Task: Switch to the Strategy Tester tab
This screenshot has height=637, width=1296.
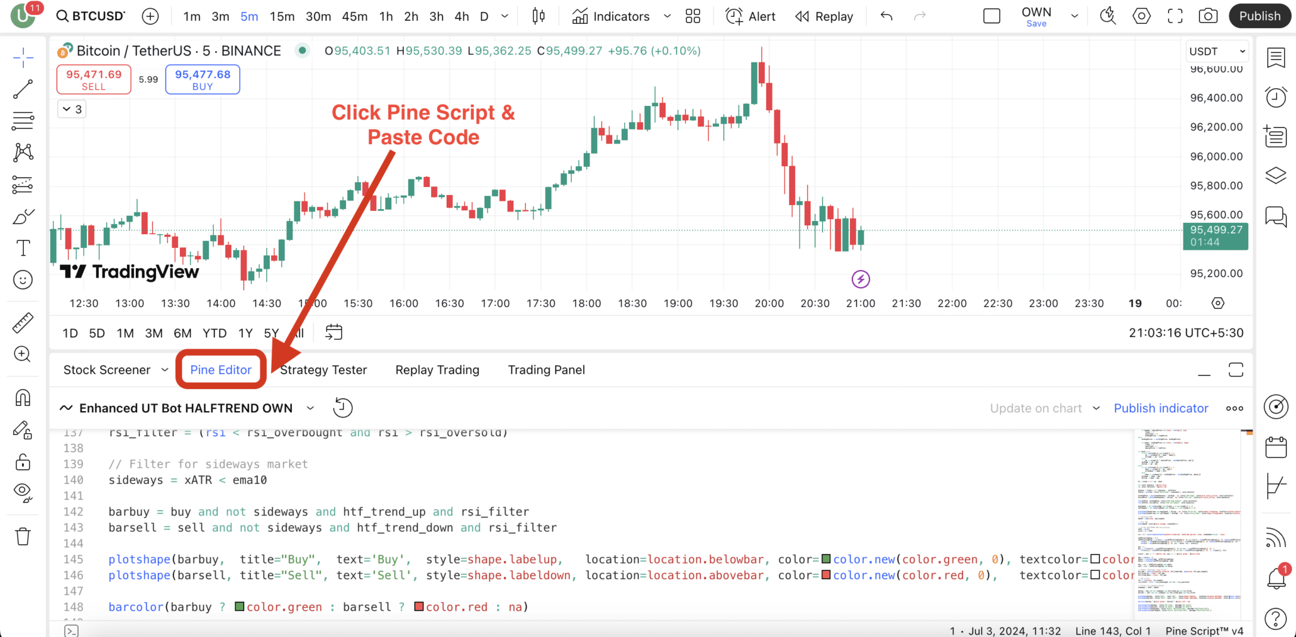Action: (x=323, y=369)
